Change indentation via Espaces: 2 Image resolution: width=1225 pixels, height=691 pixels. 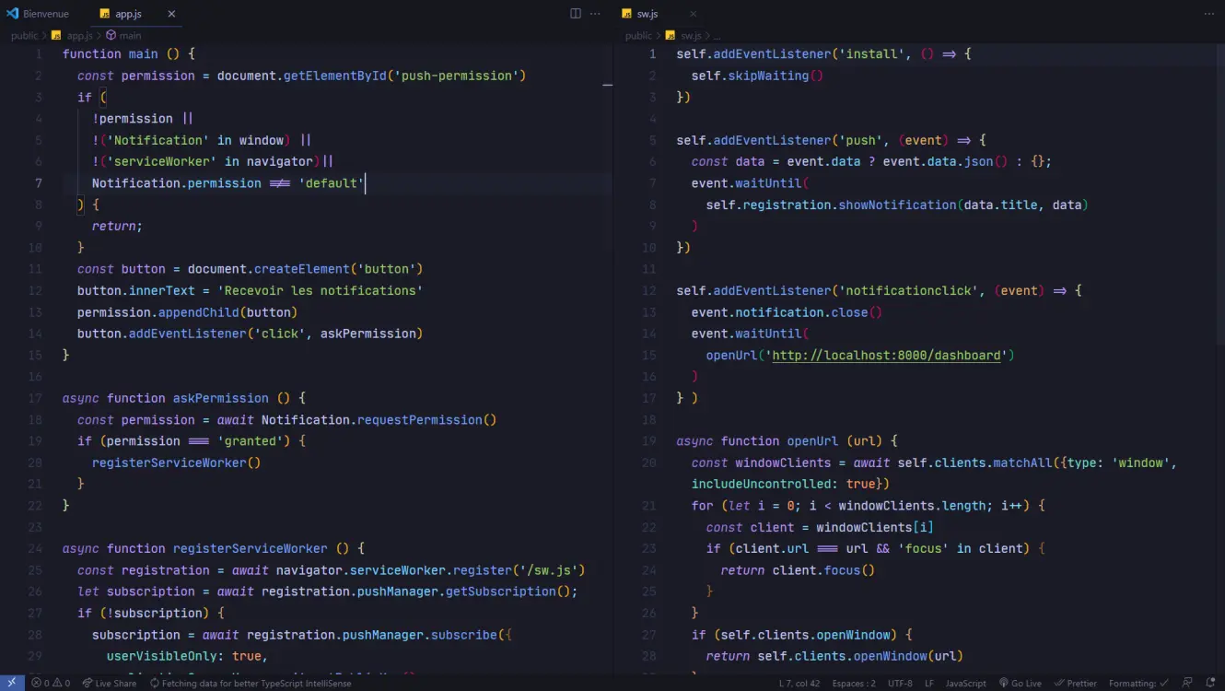click(854, 683)
